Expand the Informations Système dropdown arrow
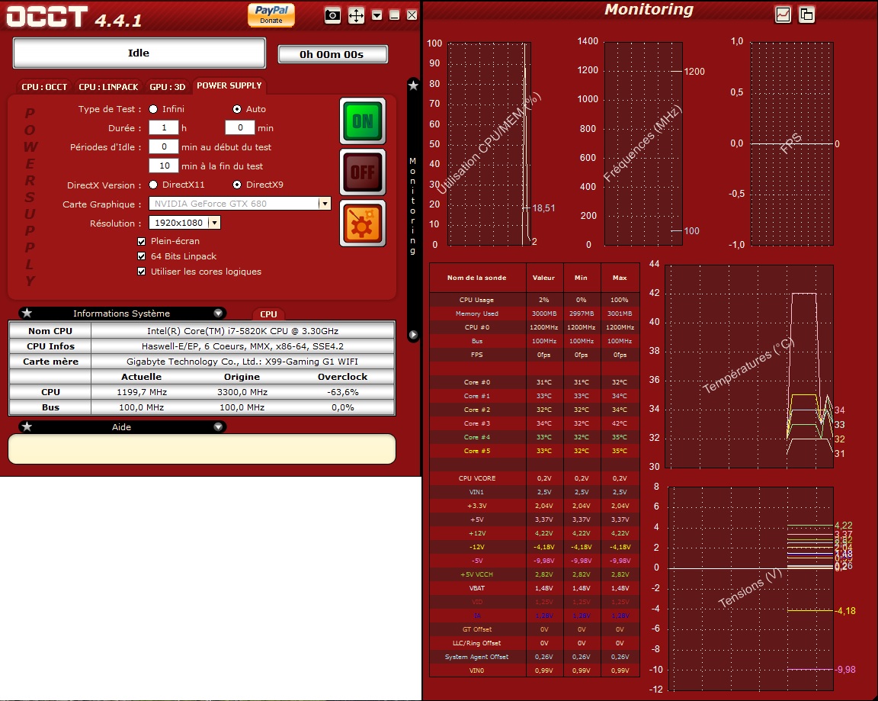 (x=218, y=314)
